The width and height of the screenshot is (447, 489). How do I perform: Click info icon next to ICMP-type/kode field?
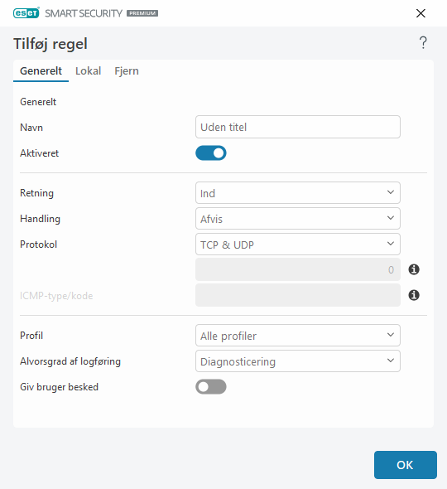click(x=414, y=295)
